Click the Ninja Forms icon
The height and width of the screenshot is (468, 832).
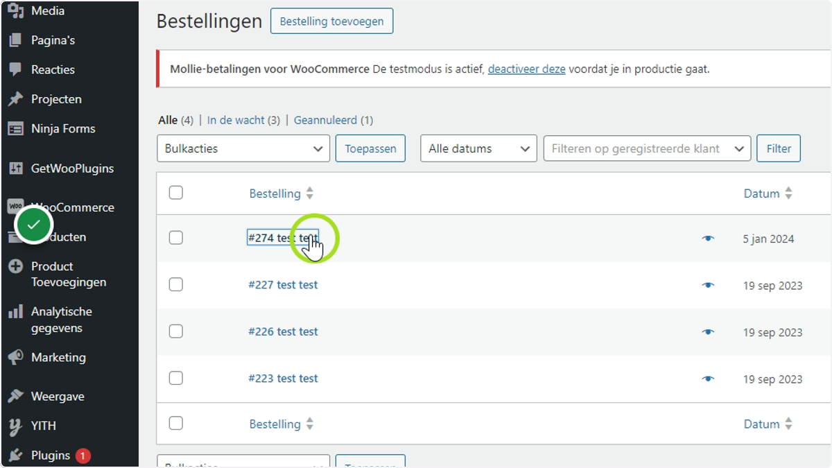(x=15, y=128)
